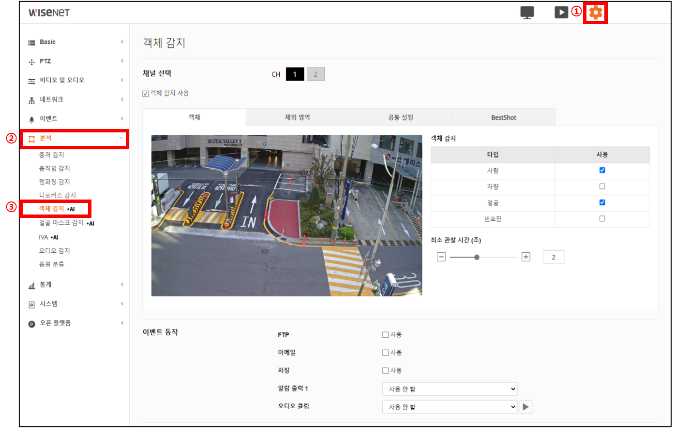Viewport: 675px width, 430px height.
Task: Select channel 2 button
Action: [x=315, y=74]
